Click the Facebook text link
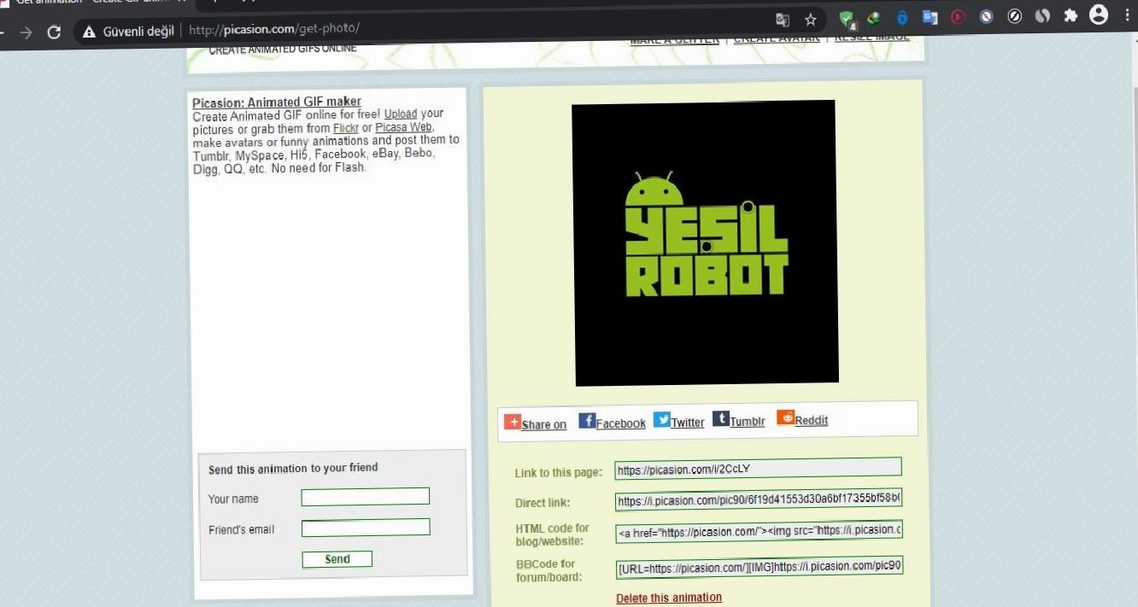 tap(621, 423)
